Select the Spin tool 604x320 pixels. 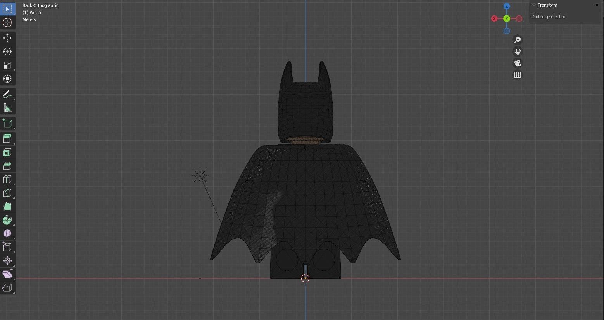[x=7, y=220]
